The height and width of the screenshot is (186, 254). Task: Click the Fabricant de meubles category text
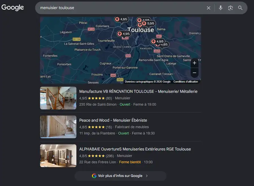[x=132, y=127]
